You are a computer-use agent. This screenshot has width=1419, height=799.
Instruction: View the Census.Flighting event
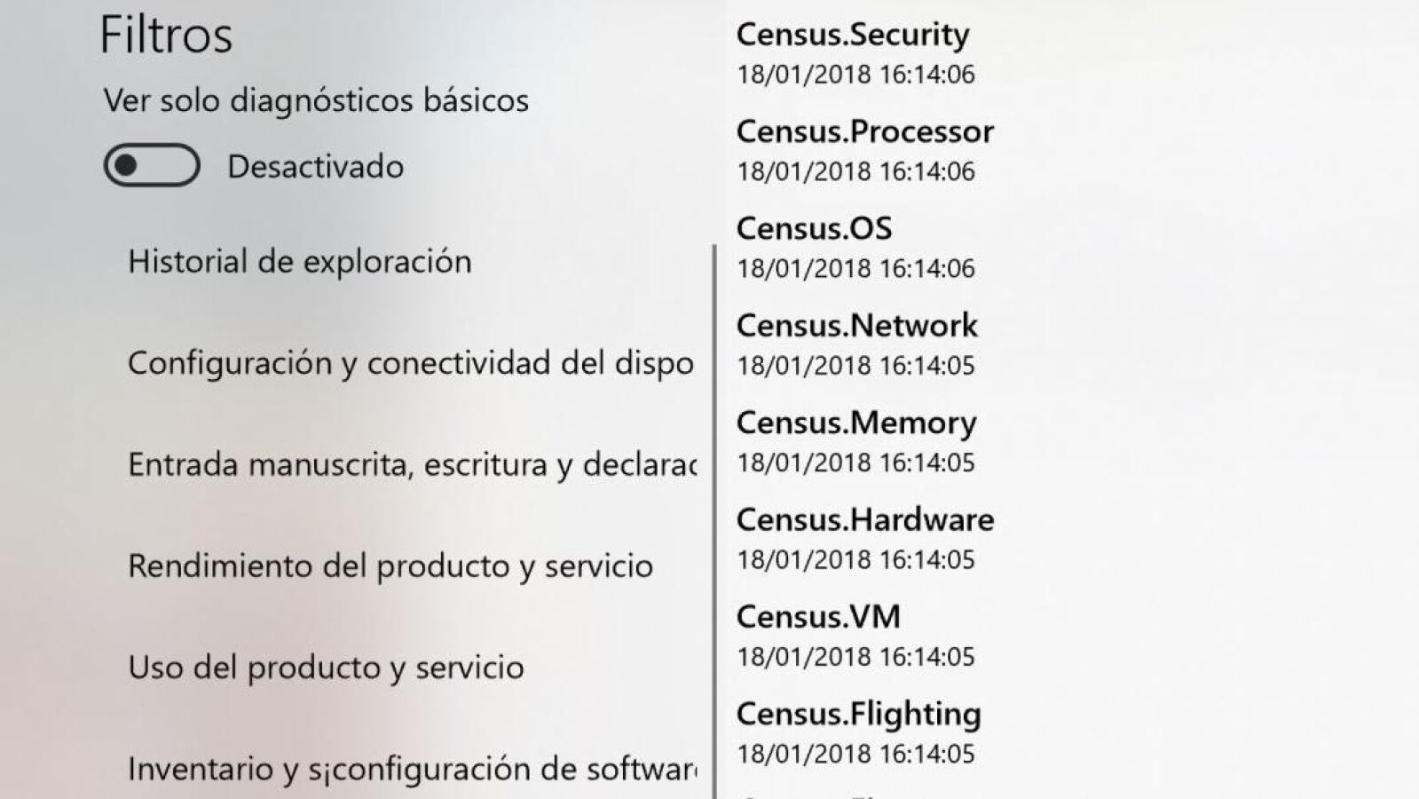click(x=858, y=732)
